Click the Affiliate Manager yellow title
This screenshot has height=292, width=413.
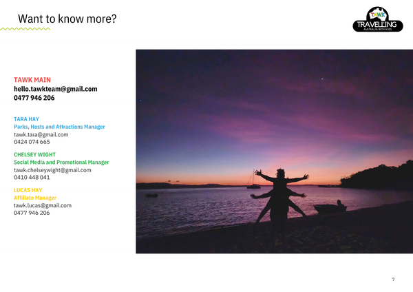coord(35,198)
